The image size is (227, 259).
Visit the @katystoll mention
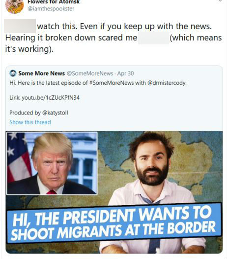point(55,113)
